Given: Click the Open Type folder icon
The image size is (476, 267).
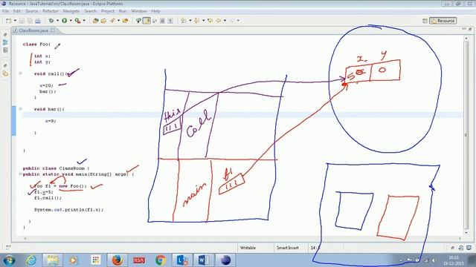Looking at the screenshot, I should pyautogui.click(x=125, y=21).
